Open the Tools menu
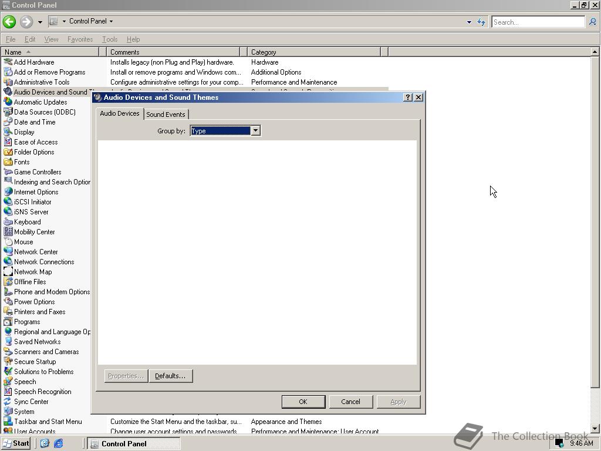 (110, 39)
